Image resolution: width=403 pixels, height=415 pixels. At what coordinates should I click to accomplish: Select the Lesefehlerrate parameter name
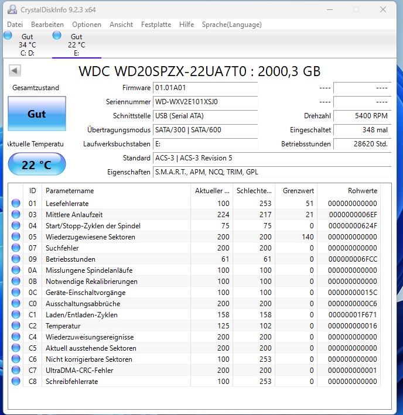coord(67,204)
